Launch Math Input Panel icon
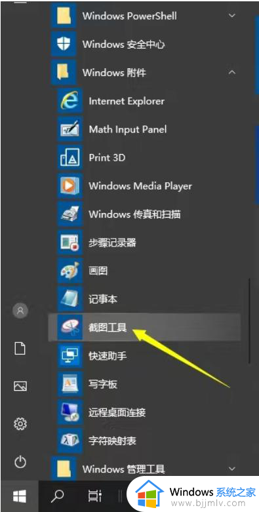This screenshot has height=512, width=259. click(x=70, y=129)
